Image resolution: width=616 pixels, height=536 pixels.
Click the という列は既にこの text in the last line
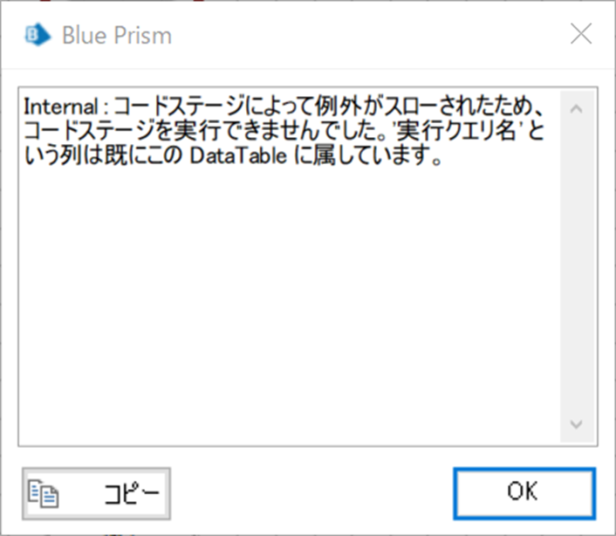click(103, 156)
